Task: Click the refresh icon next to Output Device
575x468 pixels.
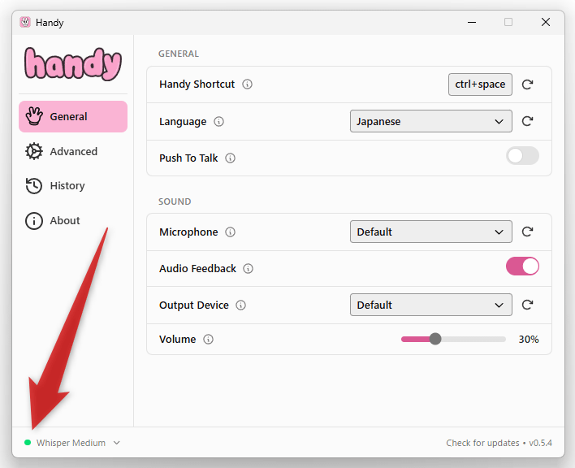Action: [x=527, y=305]
